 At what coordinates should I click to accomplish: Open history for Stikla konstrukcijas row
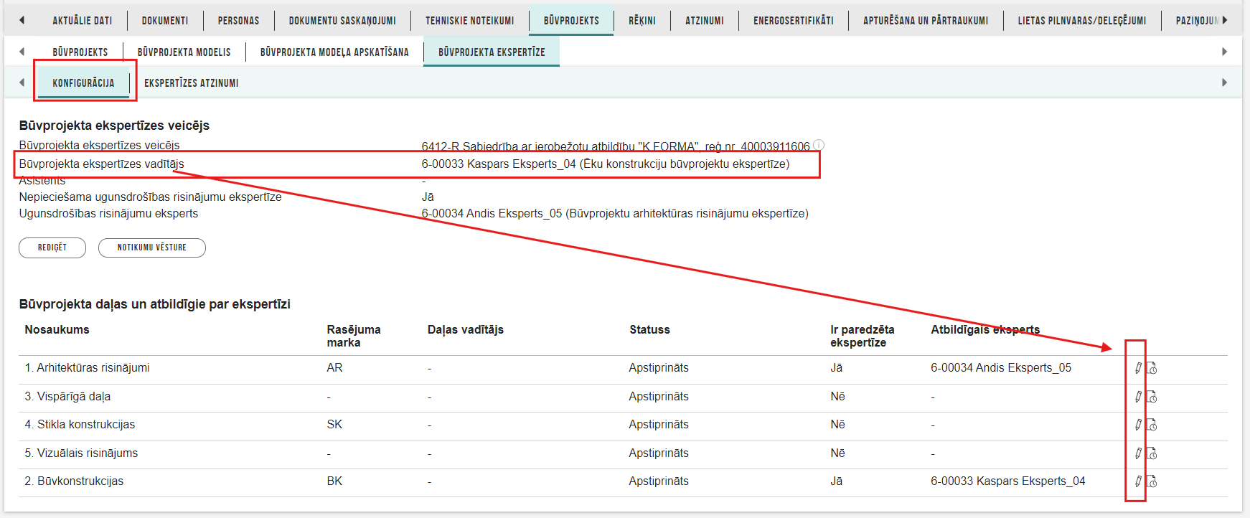coord(1152,425)
